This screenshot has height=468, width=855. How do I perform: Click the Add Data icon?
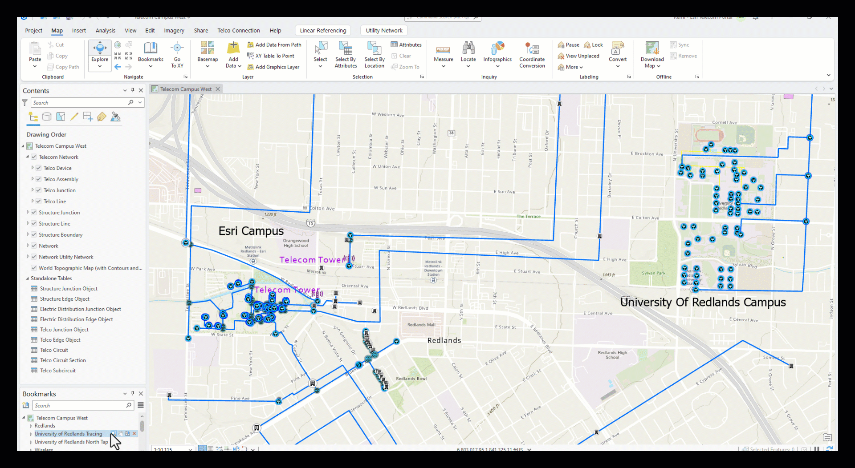point(233,48)
